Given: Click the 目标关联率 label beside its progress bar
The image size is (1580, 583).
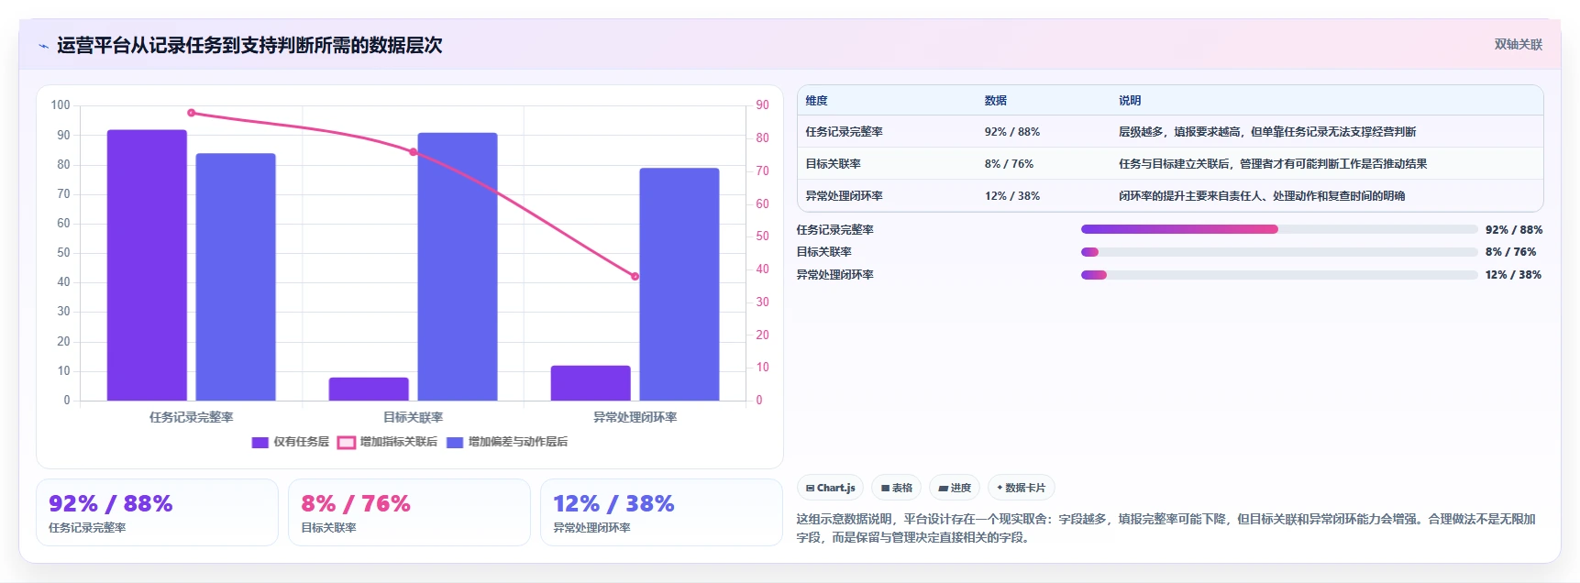Looking at the screenshot, I should point(823,252).
